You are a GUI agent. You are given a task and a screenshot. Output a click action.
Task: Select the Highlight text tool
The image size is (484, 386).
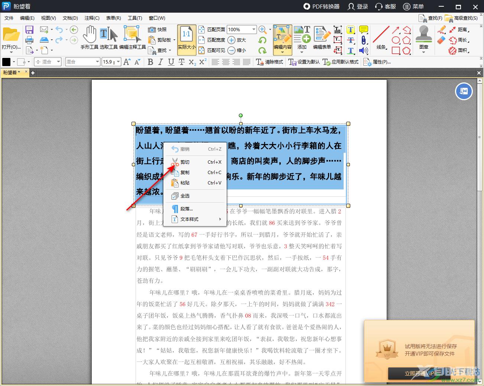351,30
